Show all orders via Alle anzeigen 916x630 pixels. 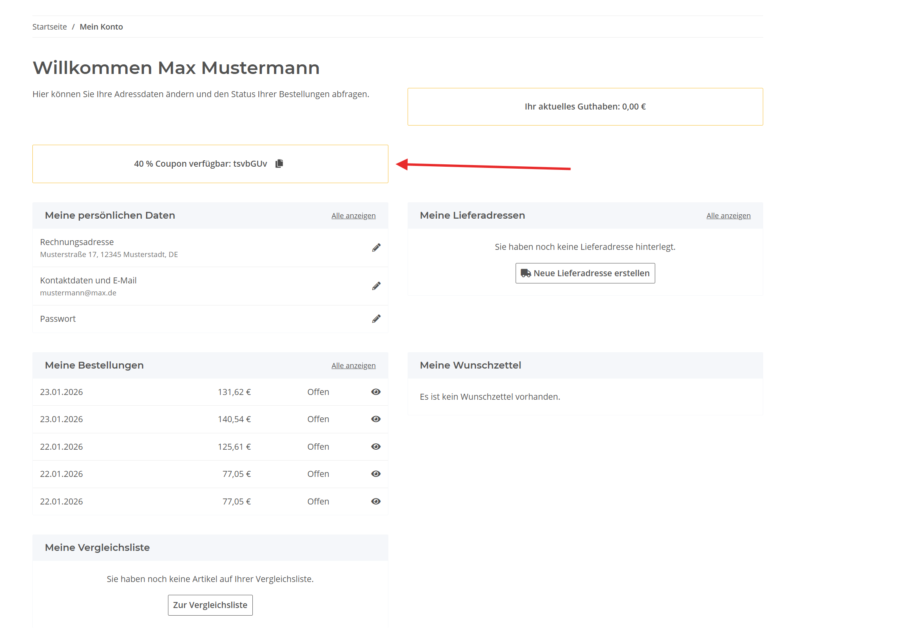(x=353, y=366)
